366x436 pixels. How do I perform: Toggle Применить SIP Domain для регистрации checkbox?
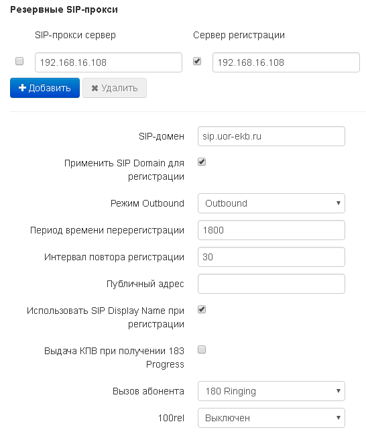click(202, 162)
